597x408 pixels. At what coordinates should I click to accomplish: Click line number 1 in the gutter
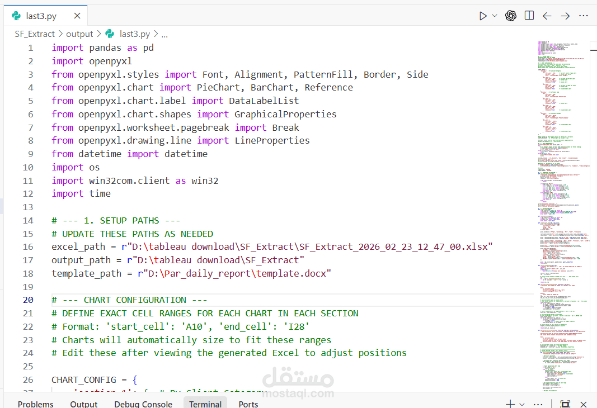coord(30,48)
